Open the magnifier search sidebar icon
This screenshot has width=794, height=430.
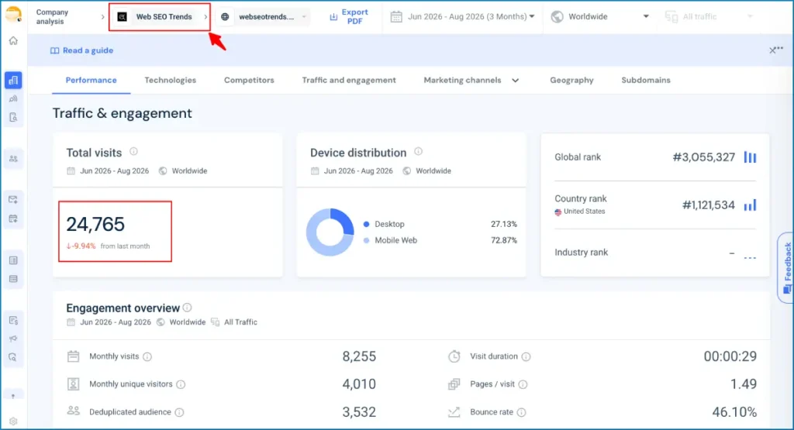(13, 357)
